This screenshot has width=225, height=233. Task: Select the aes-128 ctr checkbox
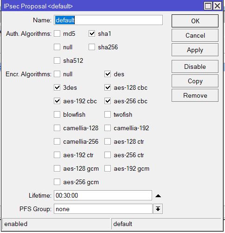click(x=108, y=141)
